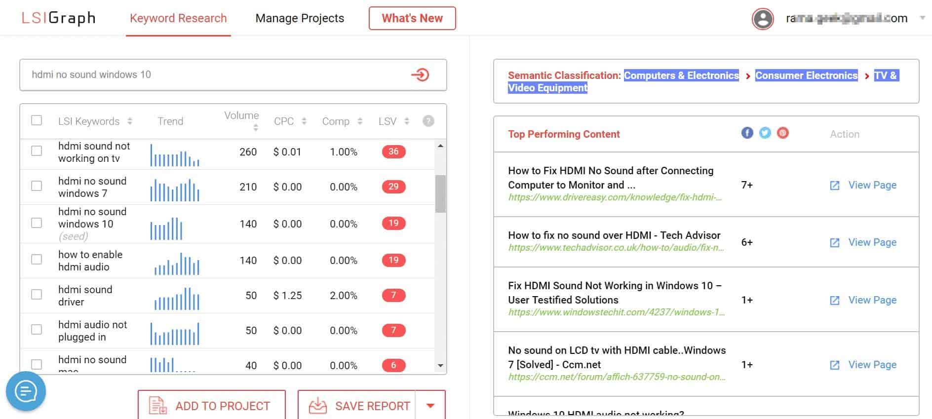Click the keyword table scroll-down arrow
932x419 pixels.
click(x=440, y=366)
